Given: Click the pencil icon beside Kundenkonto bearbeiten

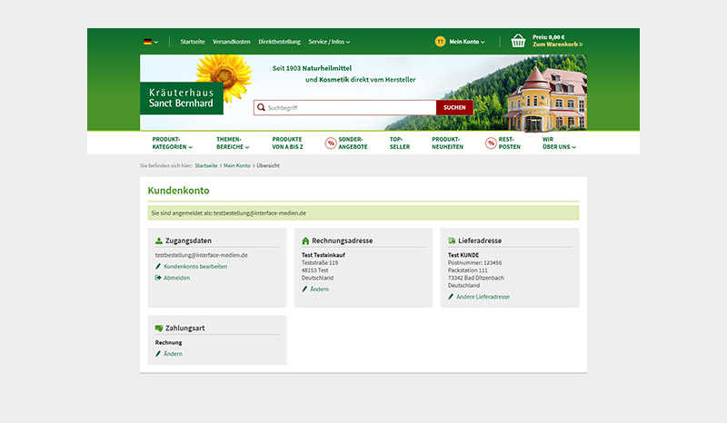Looking at the screenshot, I should click(158, 267).
